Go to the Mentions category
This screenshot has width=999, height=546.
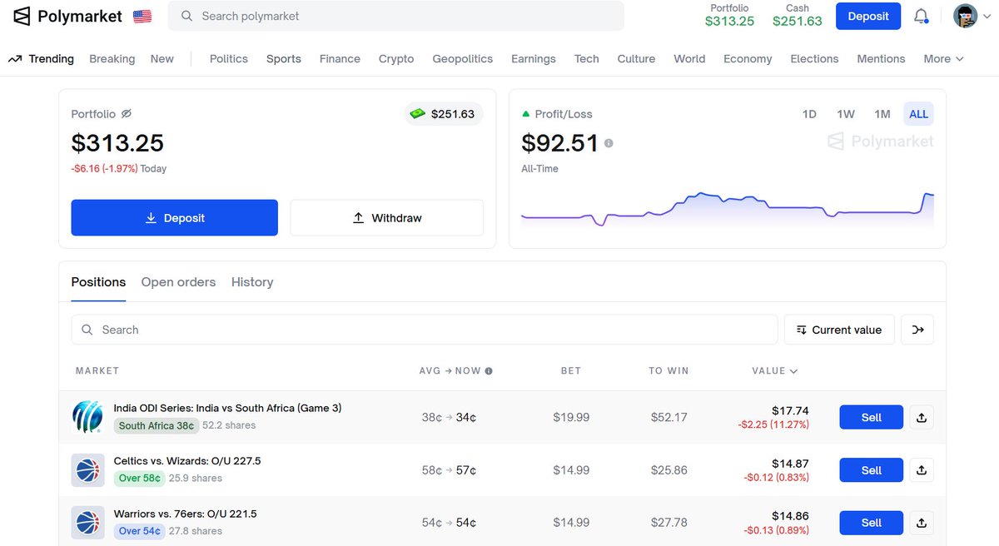pyautogui.click(x=881, y=59)
